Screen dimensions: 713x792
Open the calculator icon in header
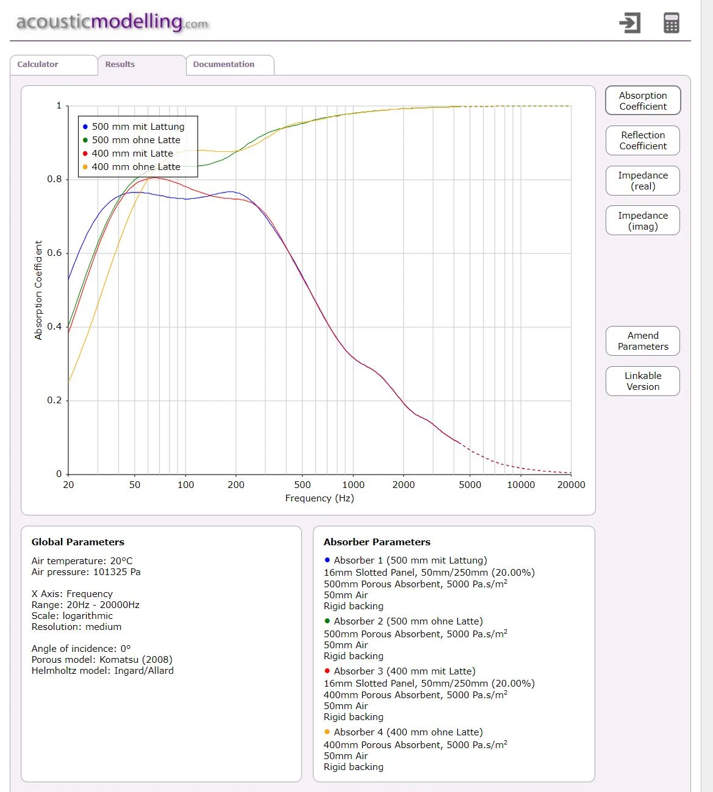(671, 23)
